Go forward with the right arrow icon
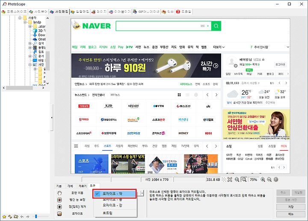 pos(28,216)
